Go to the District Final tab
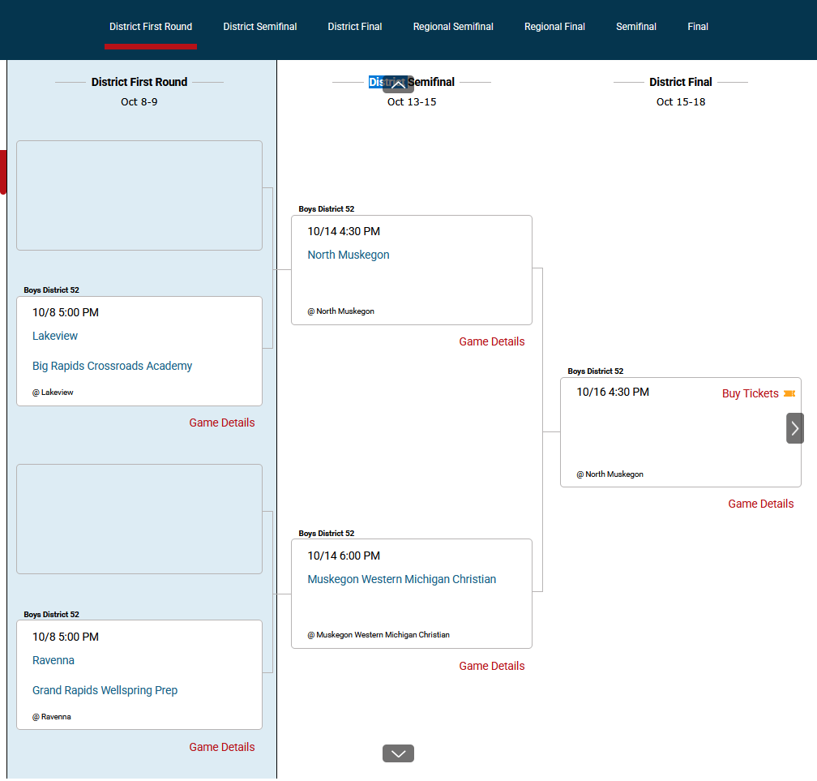 click(355, 27)
